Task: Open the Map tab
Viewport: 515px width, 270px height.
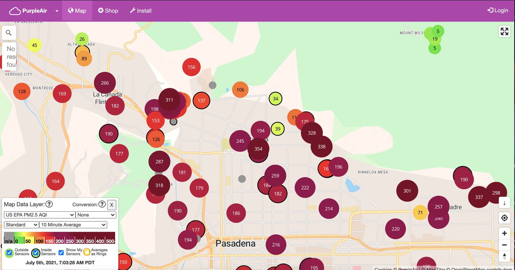Action: click(77, 11)
